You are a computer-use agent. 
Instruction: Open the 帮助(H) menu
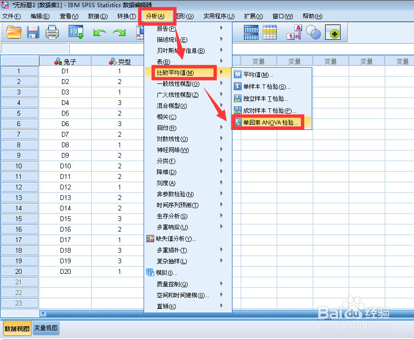[x=312, y=16]
